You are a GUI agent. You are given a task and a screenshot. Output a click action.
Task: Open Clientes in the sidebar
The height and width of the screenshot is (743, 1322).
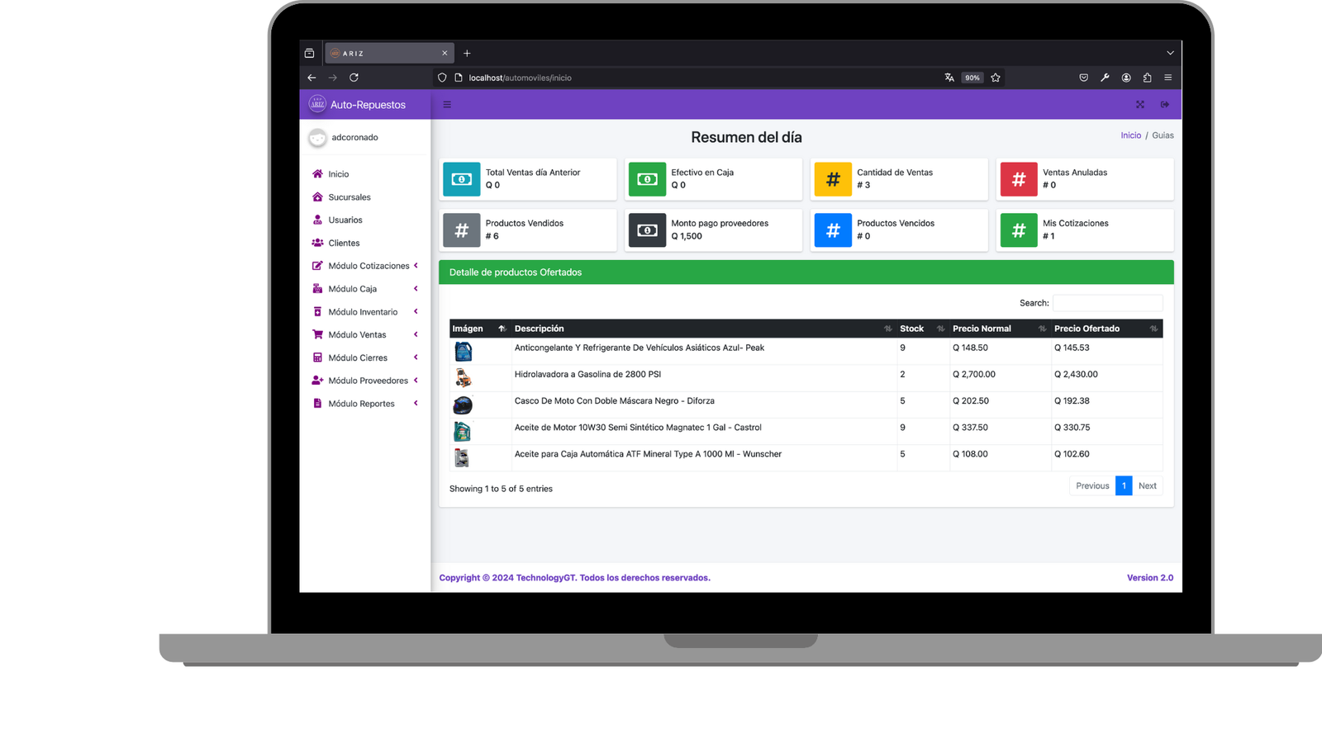pos(364,243)
